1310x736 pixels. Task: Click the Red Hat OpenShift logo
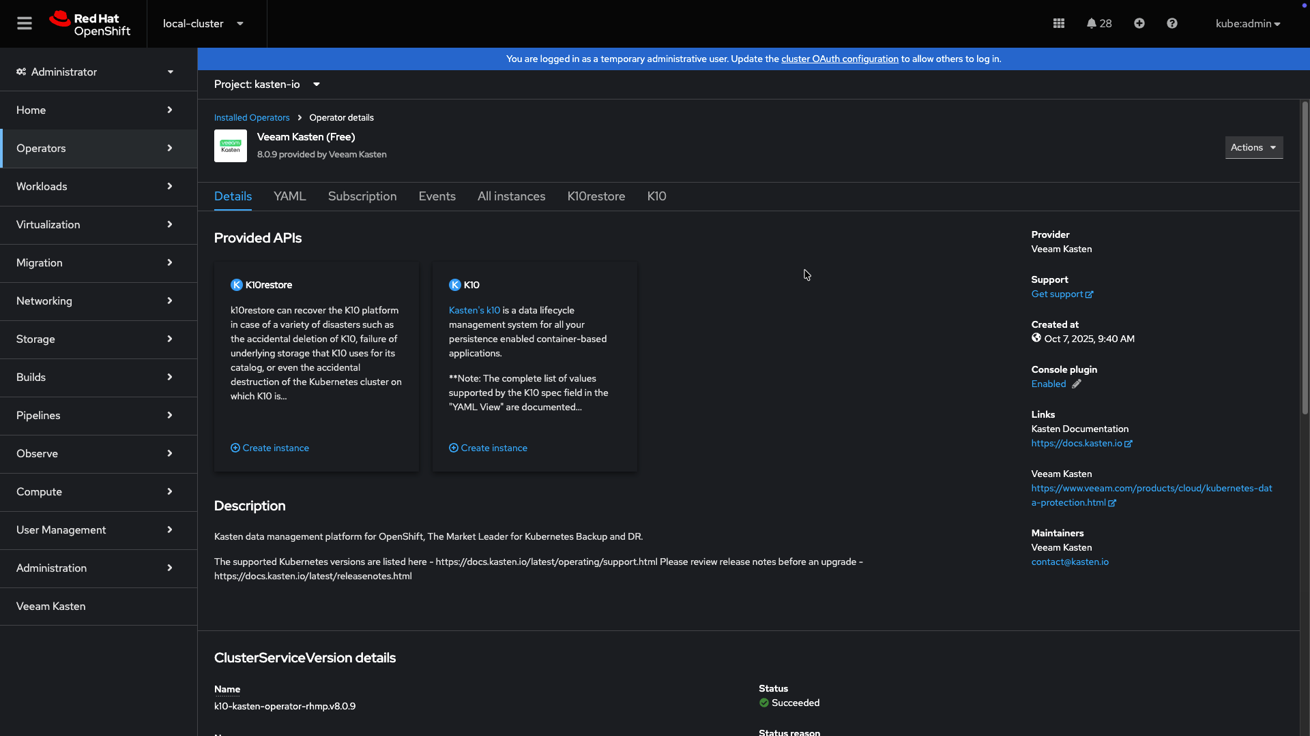click(89, 24)
